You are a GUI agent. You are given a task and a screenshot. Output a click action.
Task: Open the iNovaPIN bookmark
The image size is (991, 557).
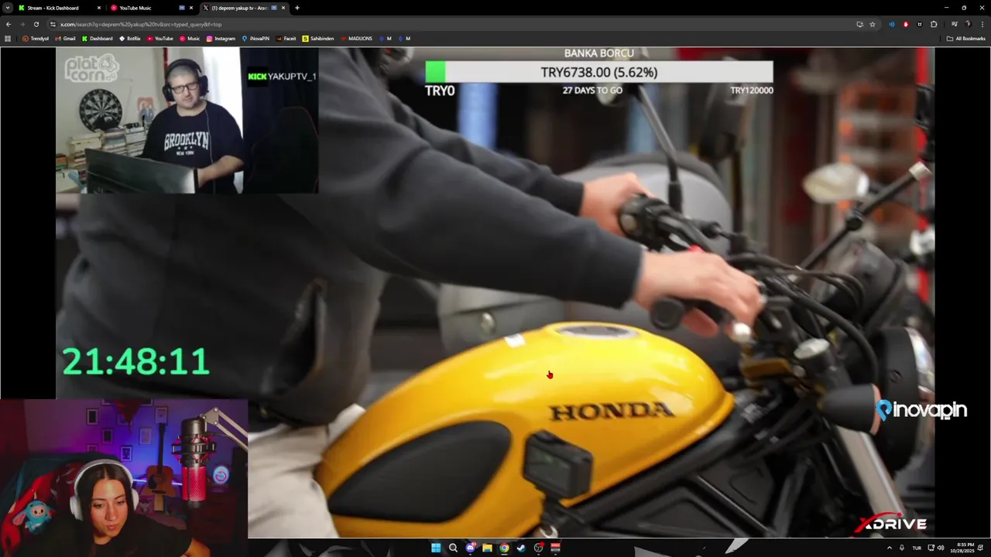coord(255,38)
